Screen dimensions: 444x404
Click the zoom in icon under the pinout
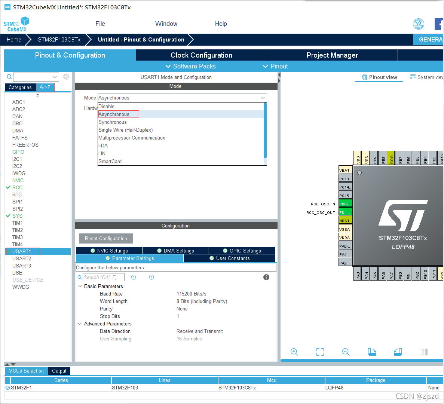pos(294,352)
